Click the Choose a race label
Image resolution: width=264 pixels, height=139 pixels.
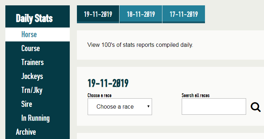click(x=99, y=95)
